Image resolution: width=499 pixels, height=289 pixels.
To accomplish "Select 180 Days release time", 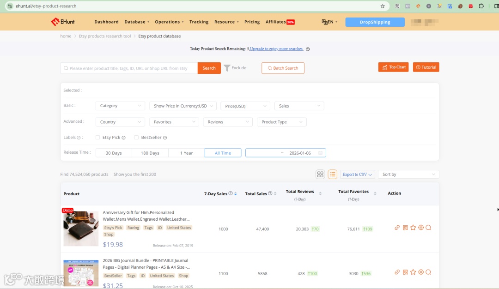I will tap(150, 153).
